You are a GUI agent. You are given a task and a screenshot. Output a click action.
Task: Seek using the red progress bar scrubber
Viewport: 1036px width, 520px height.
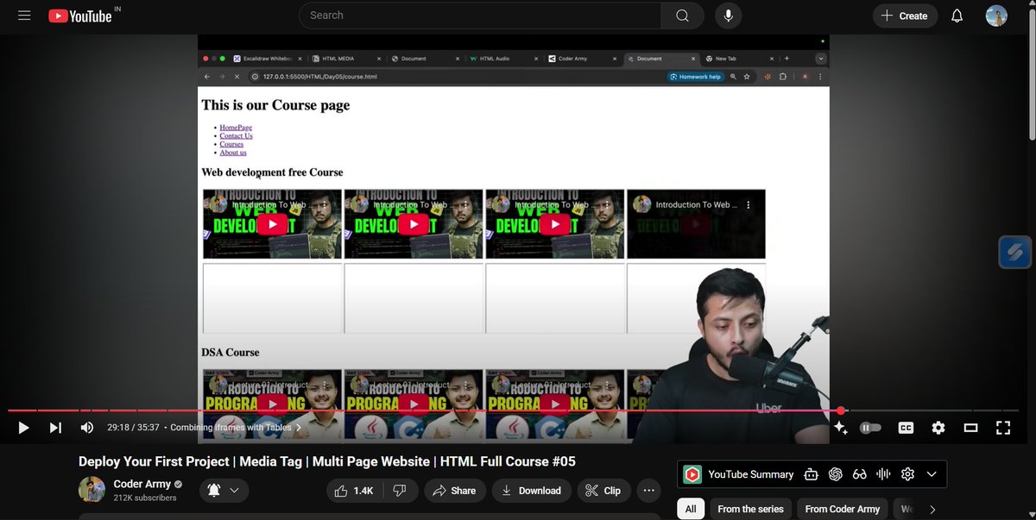click(841, 410)
